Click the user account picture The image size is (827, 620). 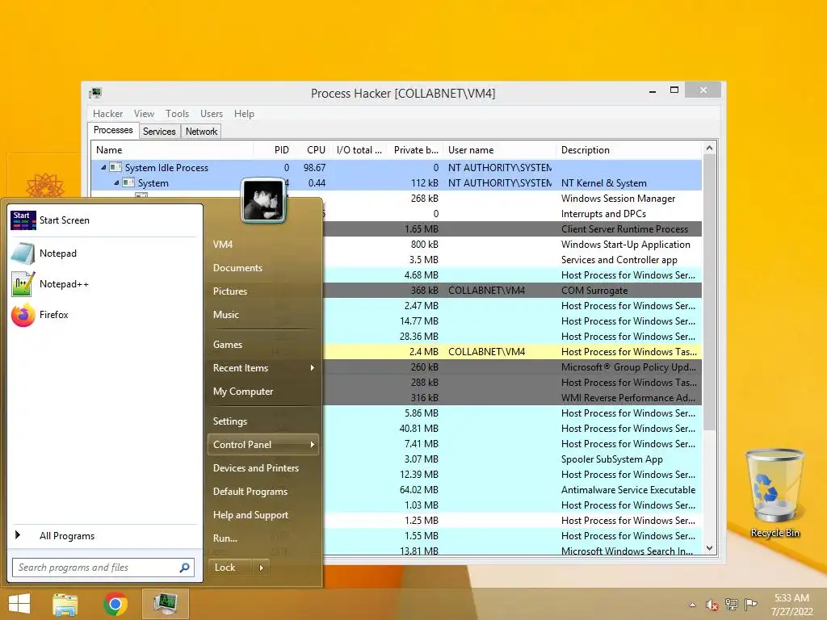click(263, 200)
